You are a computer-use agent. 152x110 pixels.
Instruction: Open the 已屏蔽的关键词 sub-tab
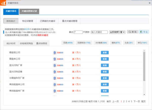coord(48,21)
